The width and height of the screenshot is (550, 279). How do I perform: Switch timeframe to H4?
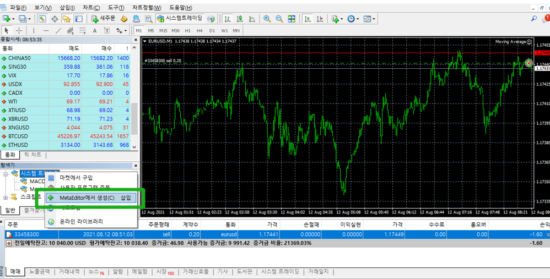point(199,30)
